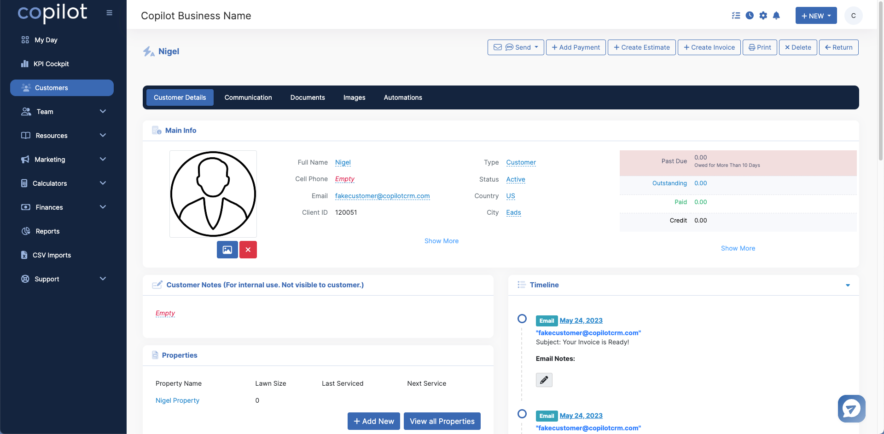Open the clock time tracker icon
884x434 pixels.
tap(750, 16)
